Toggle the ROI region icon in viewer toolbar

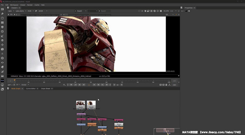148,11
